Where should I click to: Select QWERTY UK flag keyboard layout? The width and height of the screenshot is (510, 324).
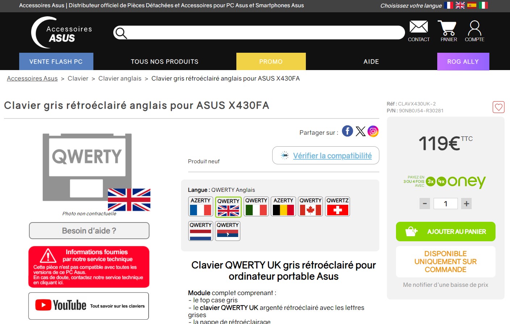(228, 207)
